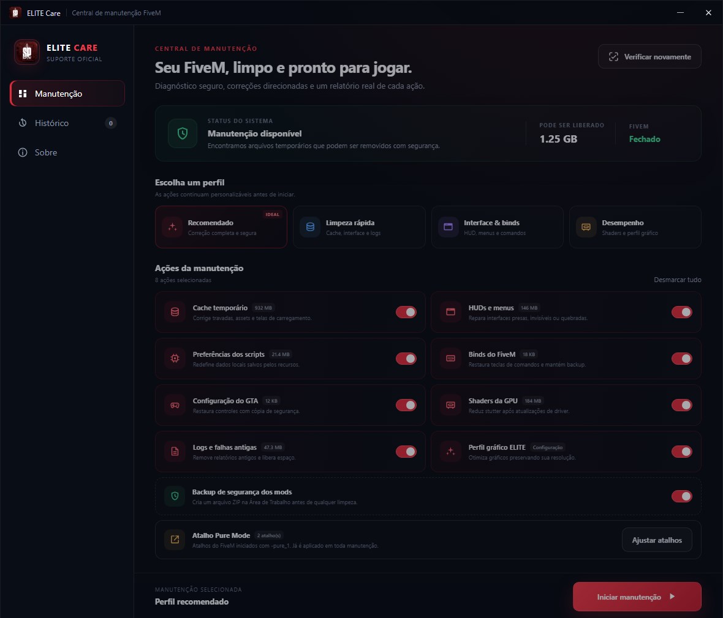Screen dimensions: 723x618
Task: Minimize the ELITE Care window
Action: 680,12
